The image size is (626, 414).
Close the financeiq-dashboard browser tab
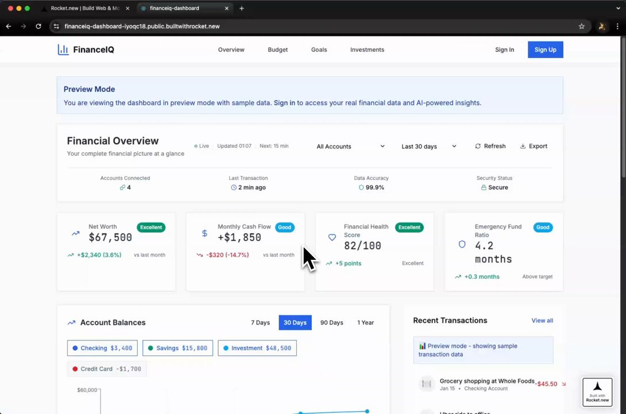coord(227,9)
